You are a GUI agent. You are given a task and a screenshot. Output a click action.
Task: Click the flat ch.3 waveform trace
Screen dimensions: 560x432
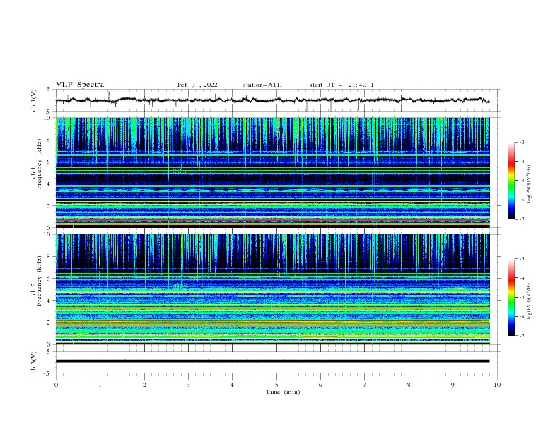[x=272, y=361]
